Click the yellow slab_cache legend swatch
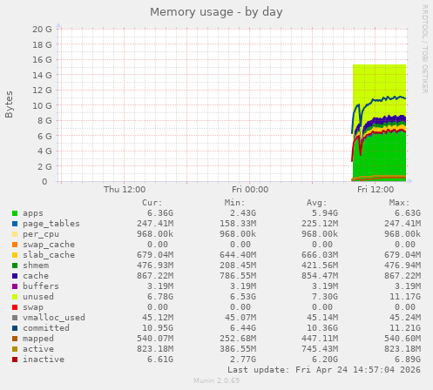Screen dimensions: 433x390 (x=15, y=255)
